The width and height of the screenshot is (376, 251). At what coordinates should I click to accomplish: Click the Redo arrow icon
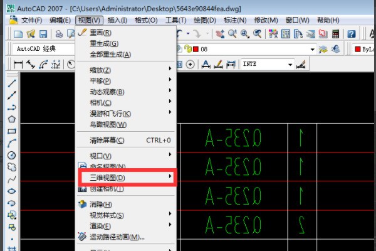pyautogui.click(x=197, y=34)
